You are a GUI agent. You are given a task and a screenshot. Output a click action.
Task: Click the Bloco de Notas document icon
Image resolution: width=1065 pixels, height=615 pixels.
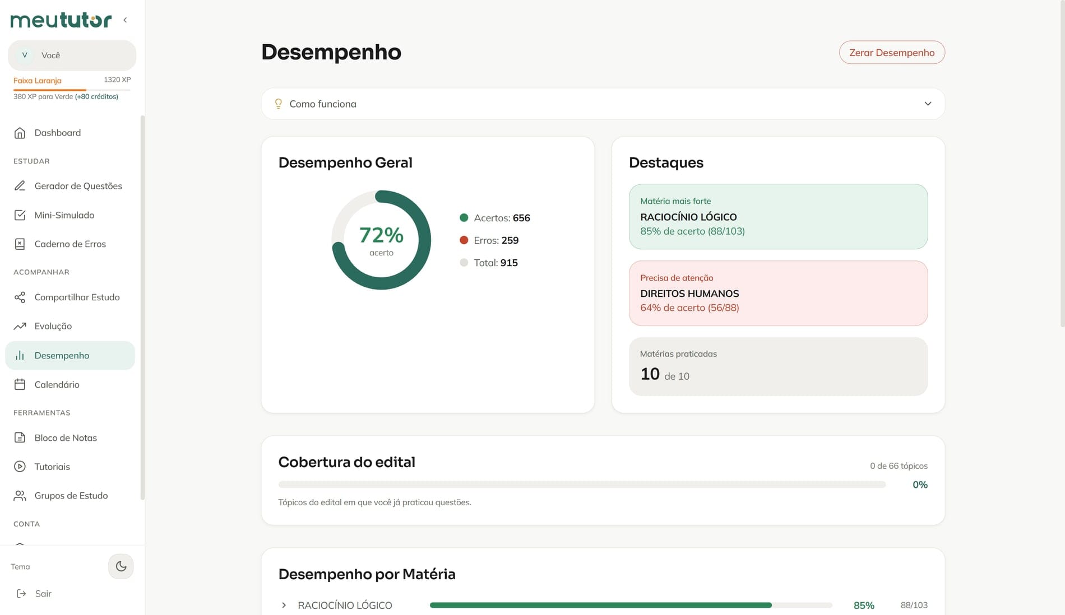pos(20,438)
